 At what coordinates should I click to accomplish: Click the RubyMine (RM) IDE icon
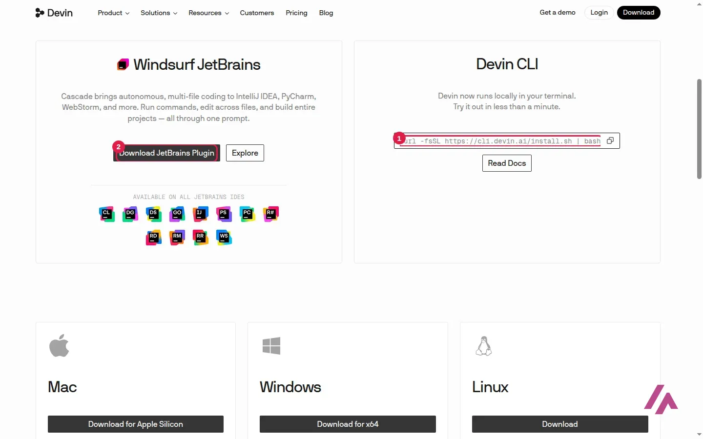point(177,238)
